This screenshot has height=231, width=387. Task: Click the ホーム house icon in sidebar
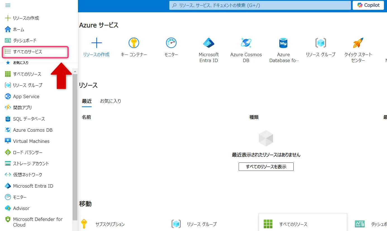(x=8, y=29)
